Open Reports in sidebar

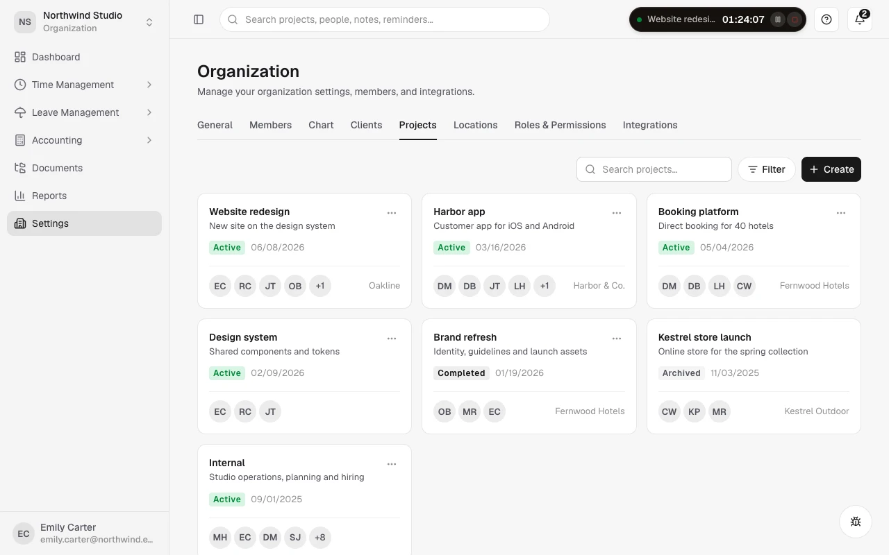pyautogui.click(x=84, y=196)
